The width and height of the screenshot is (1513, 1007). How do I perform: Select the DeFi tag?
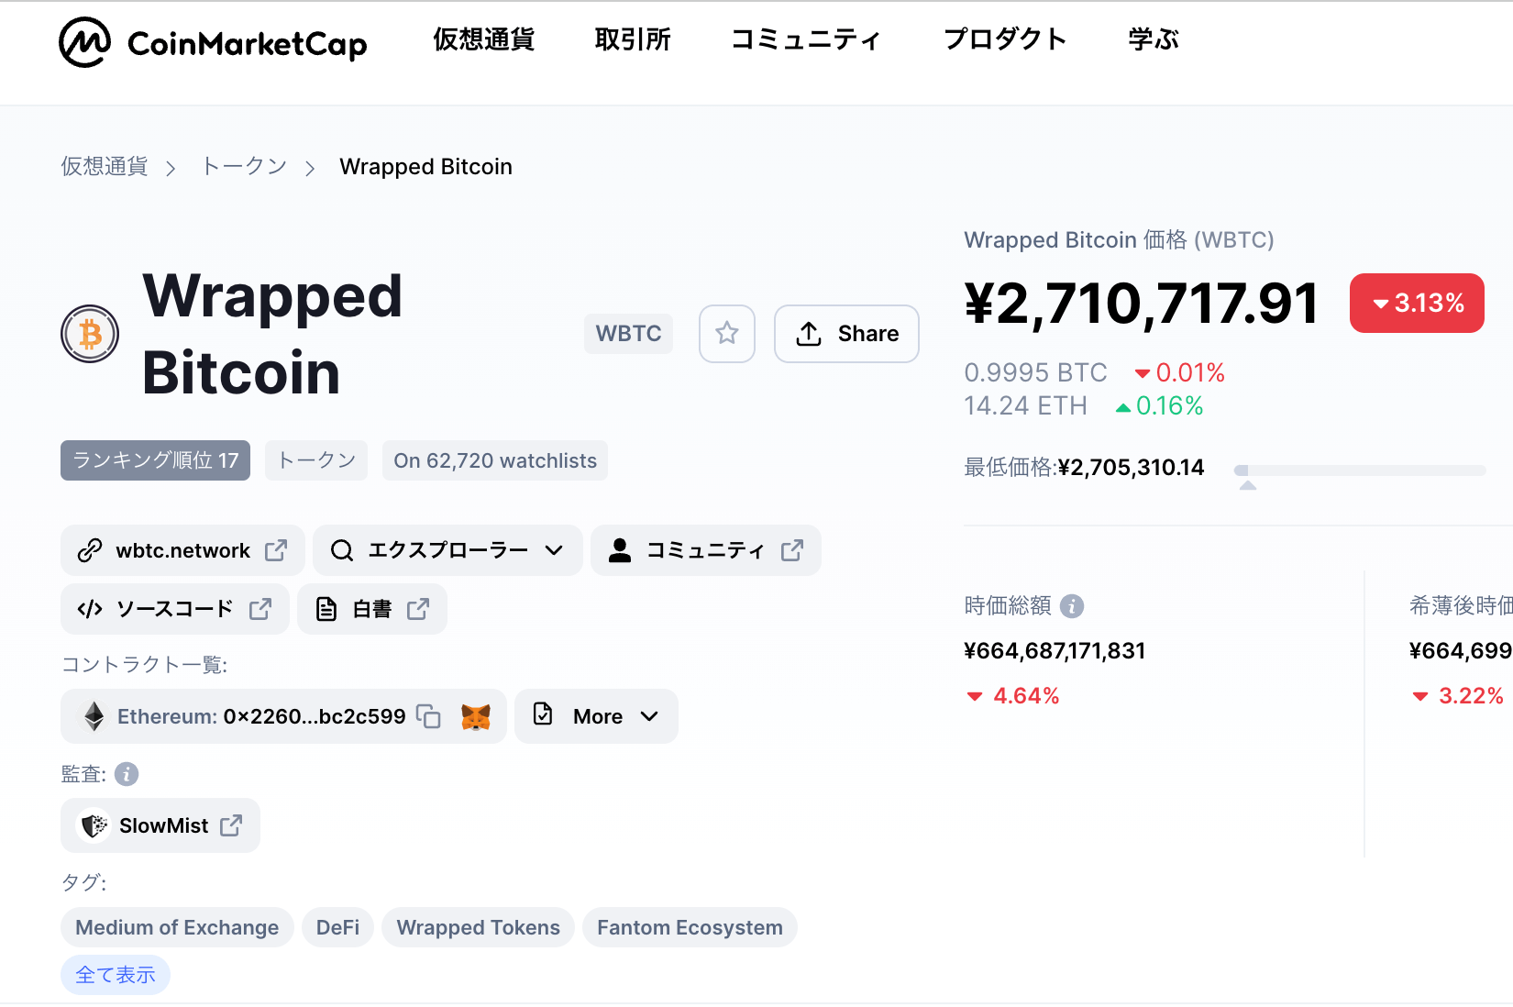337,927
